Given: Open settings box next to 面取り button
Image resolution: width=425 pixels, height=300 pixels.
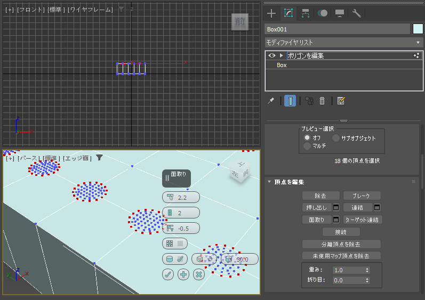Looking at the screenshot, I should click(336, 220).
